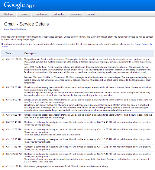Click orange status dot for 9/23/13 11:26 PM
Screen dimensions: 155x170
(x=3, y=166)
